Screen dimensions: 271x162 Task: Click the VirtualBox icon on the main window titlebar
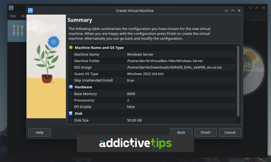pos(11,8)
